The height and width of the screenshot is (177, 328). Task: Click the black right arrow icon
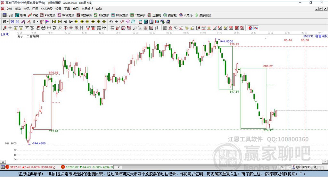[x=71, y=22]
